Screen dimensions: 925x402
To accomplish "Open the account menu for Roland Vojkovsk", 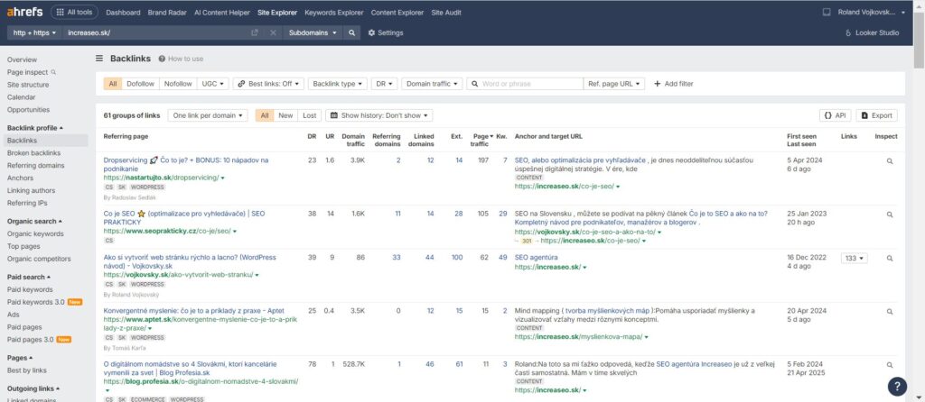I will tap(872, 12).
